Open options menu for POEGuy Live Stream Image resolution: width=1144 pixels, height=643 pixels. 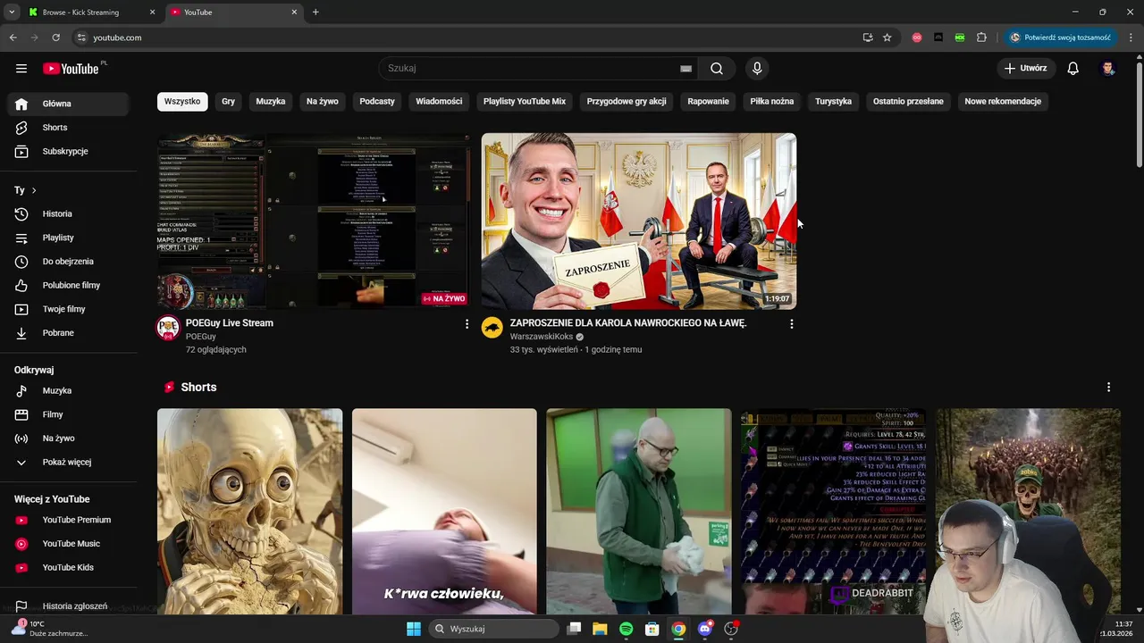point(467,324)
